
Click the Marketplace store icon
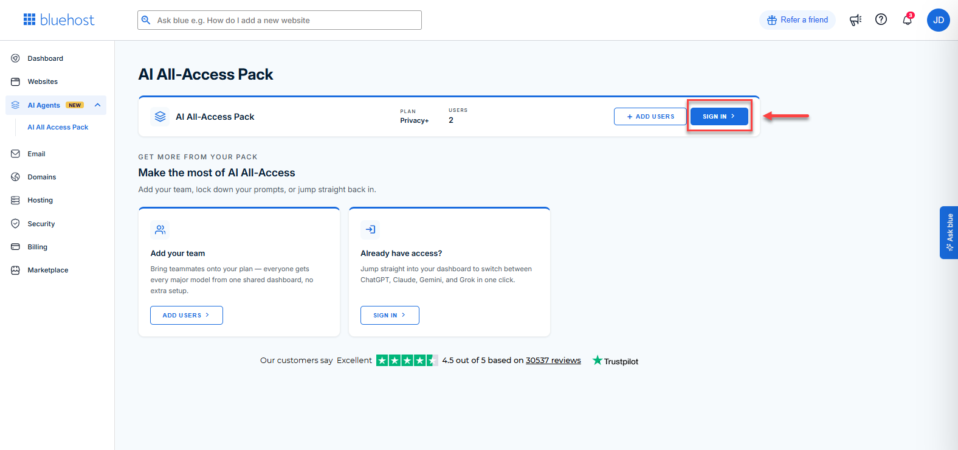pos(16,270)
